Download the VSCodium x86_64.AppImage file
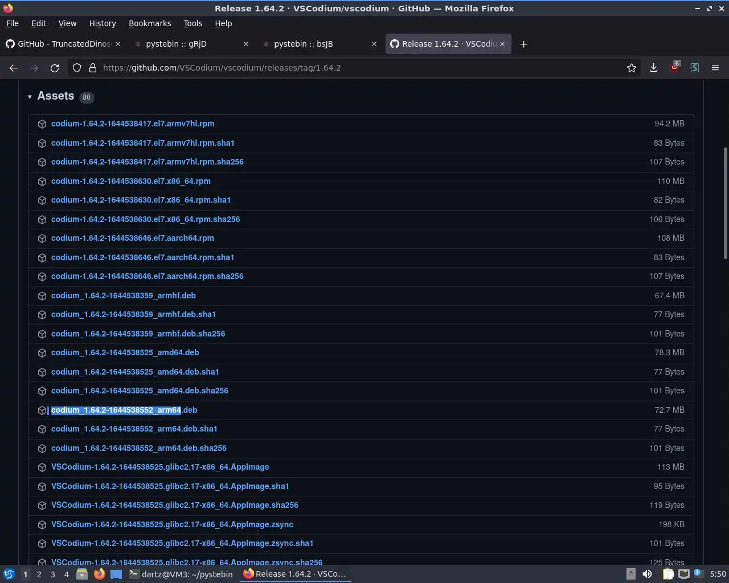This screenshot has height=583, width=729. tap(160, 467)
